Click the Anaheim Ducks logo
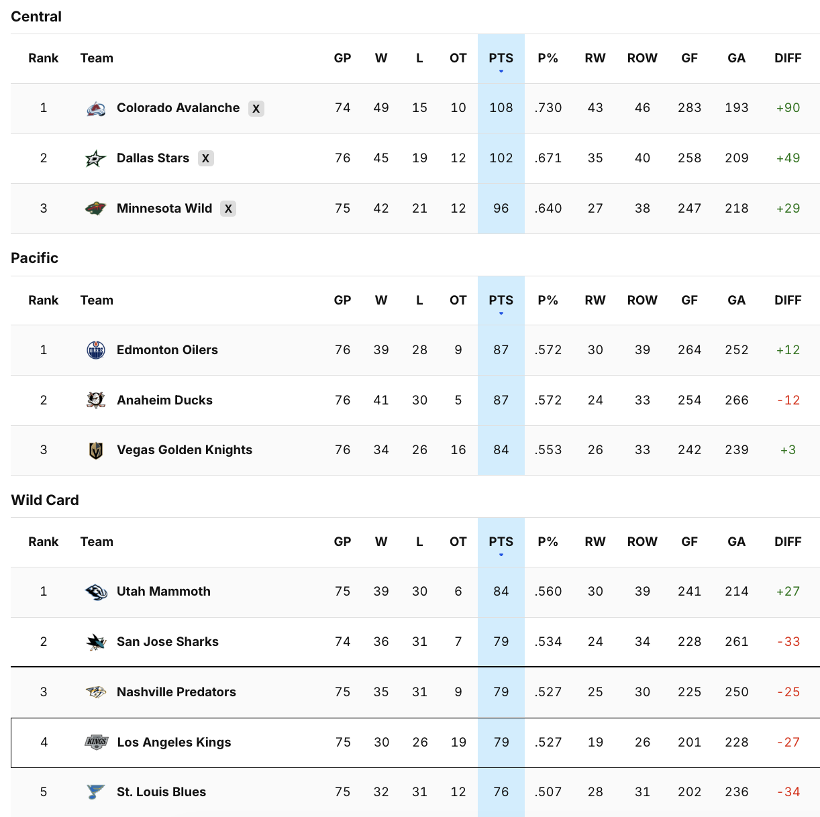Viewport: 820px width, 817px height. pos(96,400)
